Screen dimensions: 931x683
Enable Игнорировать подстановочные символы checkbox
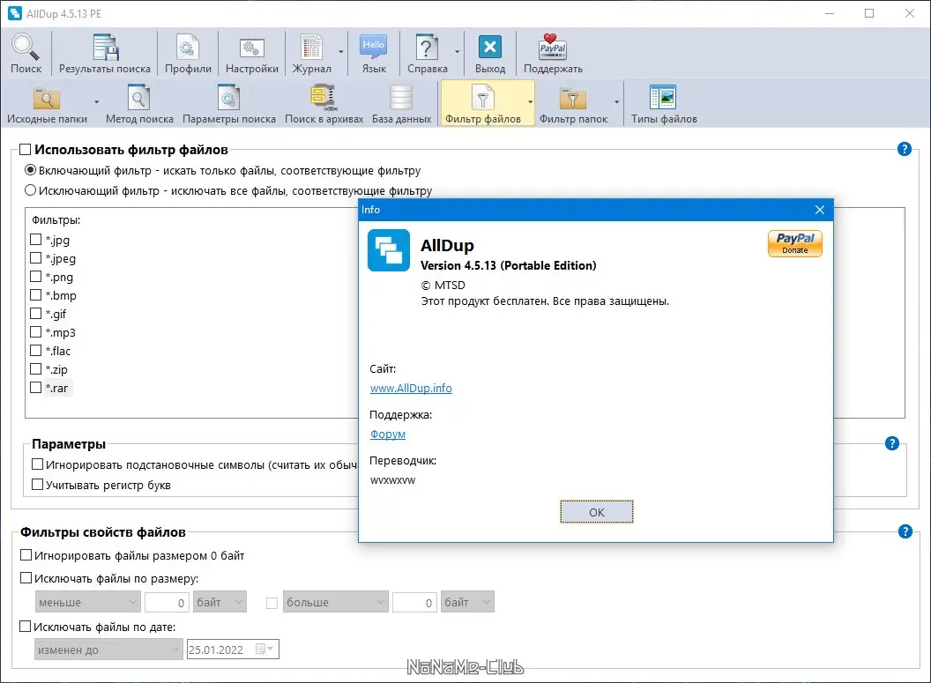[x=37, y=464]
